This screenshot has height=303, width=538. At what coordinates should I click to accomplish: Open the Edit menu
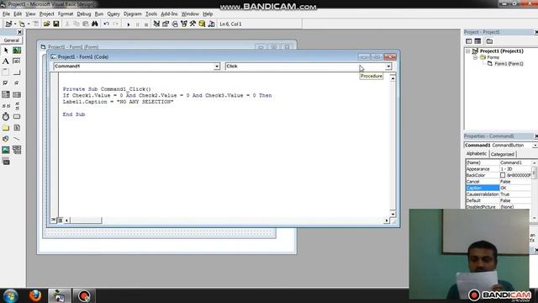(18, 13)
